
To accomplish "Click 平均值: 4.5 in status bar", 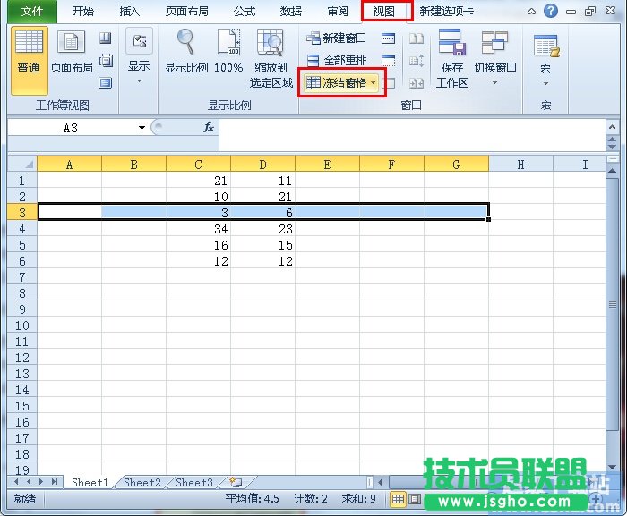I will coord(252,499).
